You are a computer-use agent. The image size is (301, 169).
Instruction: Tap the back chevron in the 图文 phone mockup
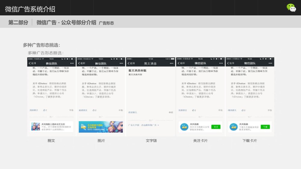point(30,63)
